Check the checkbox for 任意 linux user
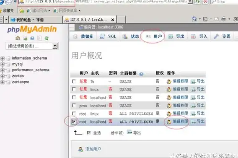The height and width of the screenshot is (158, 238). click(74, 89)
